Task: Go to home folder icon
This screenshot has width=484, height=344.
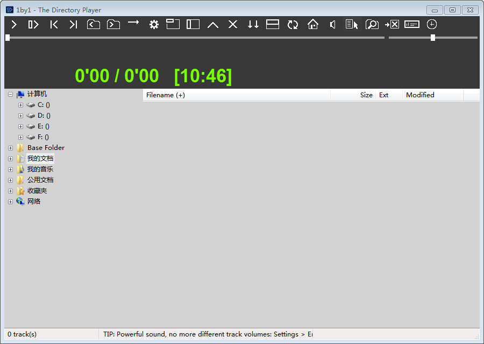Action: point(312,24)
